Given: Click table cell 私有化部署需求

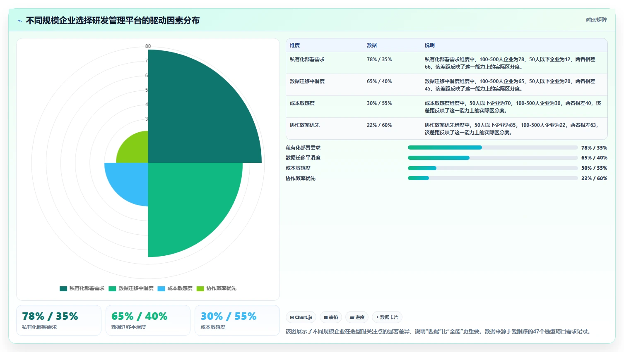Looking at the screenshot, I should (307, 59).
